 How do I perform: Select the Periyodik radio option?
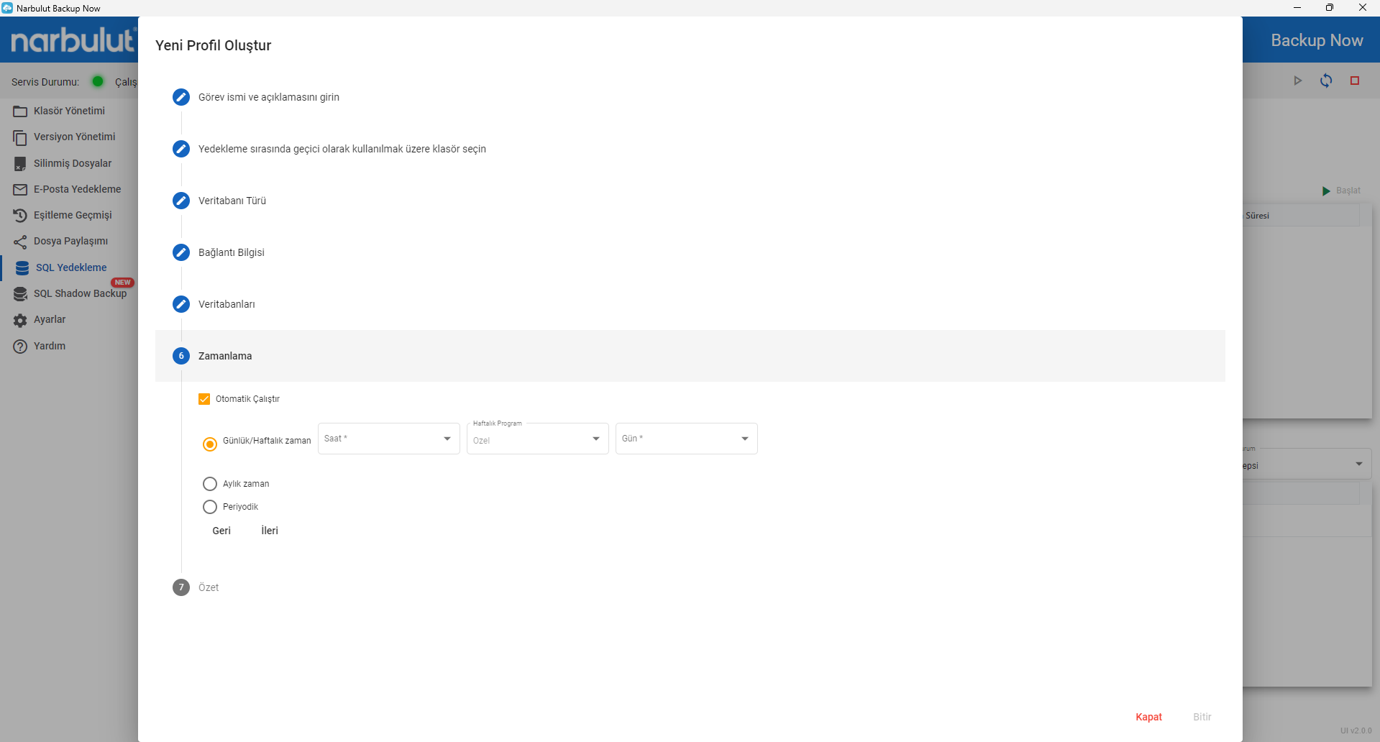point(210,507)
